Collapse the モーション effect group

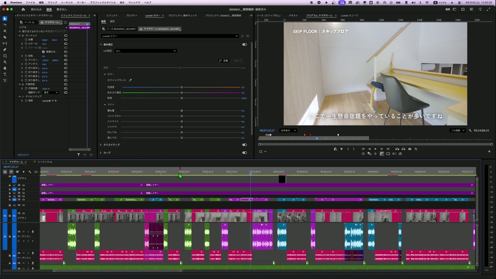point(20,36)
